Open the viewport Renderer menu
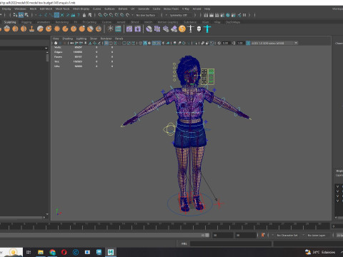Screen dimensions: 343x257 (x=106, y=39)
